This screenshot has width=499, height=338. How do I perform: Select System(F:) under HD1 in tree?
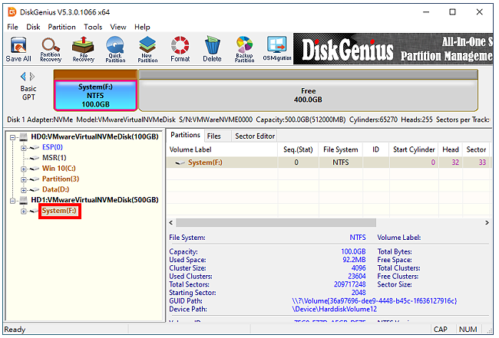(59, 211)
